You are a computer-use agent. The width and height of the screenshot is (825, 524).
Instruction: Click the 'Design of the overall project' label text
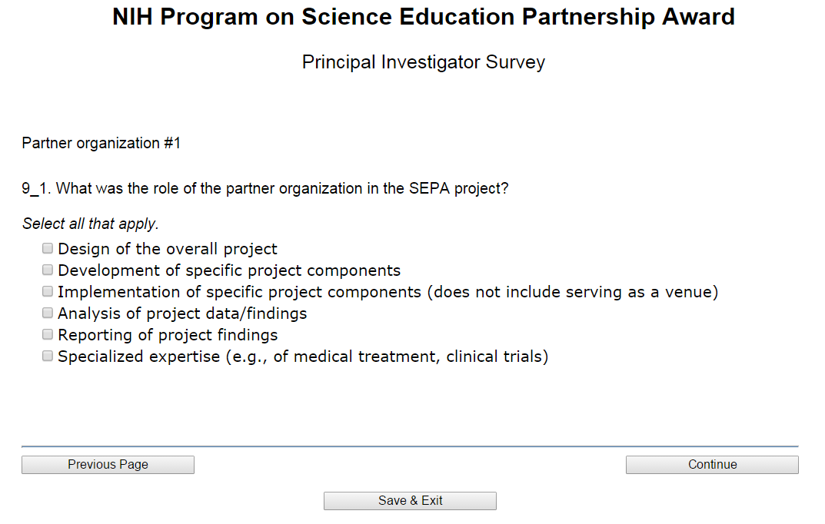[x=168, y=249]
